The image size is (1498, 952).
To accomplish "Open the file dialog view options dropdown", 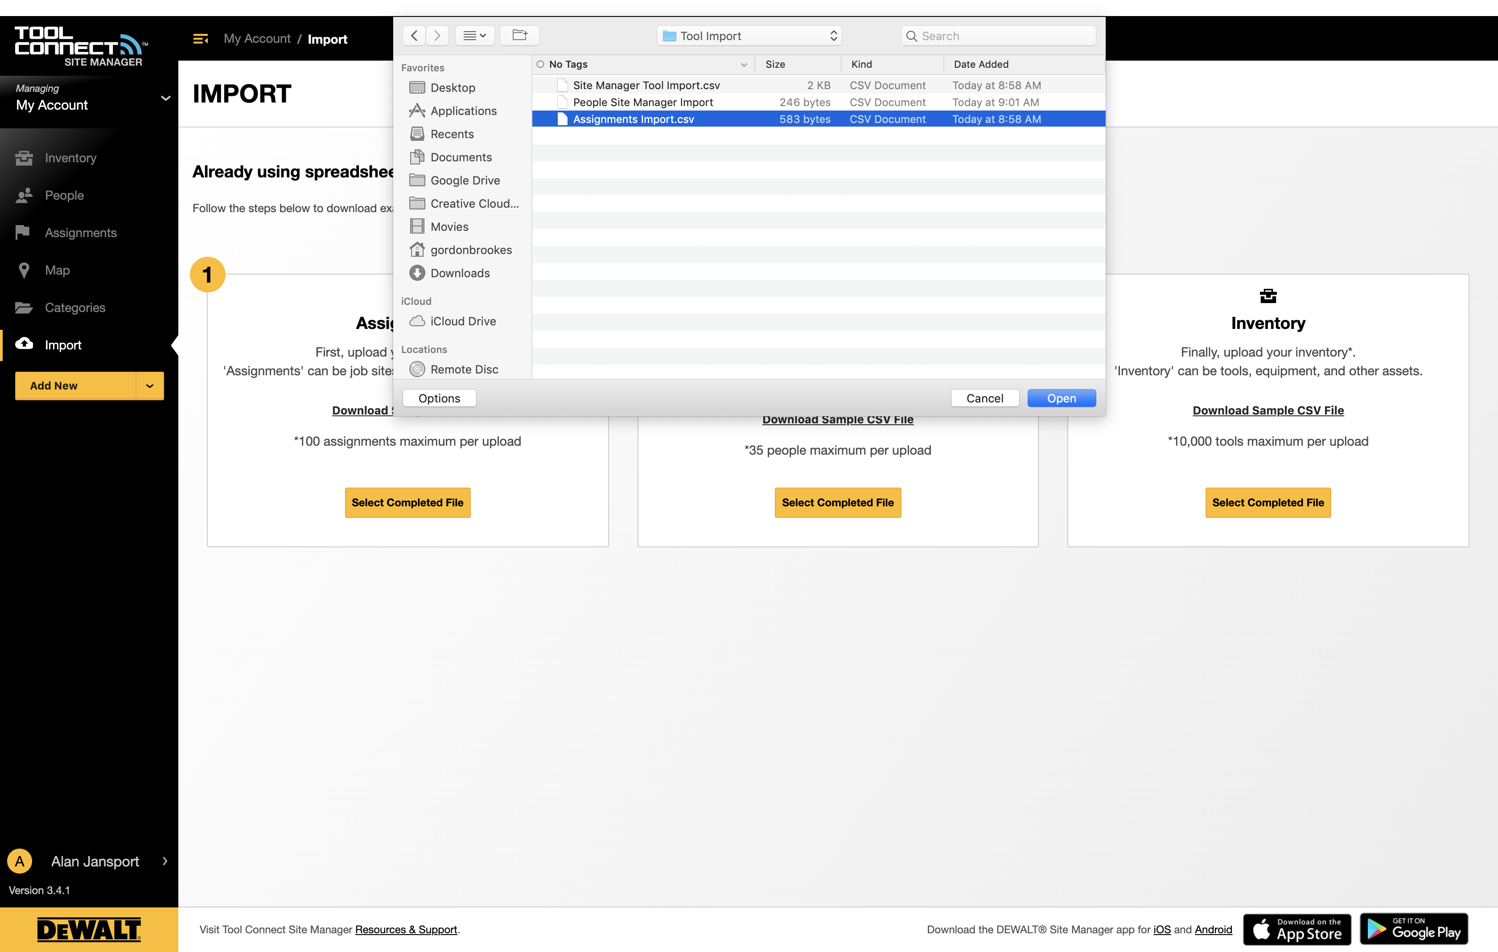I will click(475, 36).
